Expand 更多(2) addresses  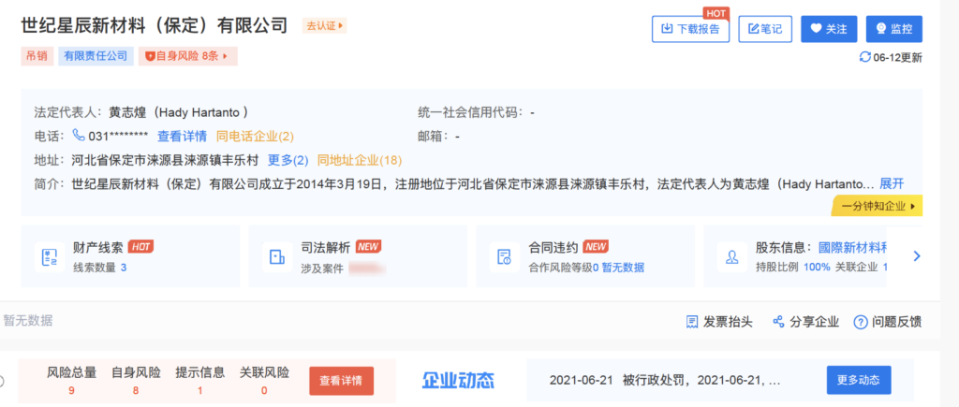288,160
